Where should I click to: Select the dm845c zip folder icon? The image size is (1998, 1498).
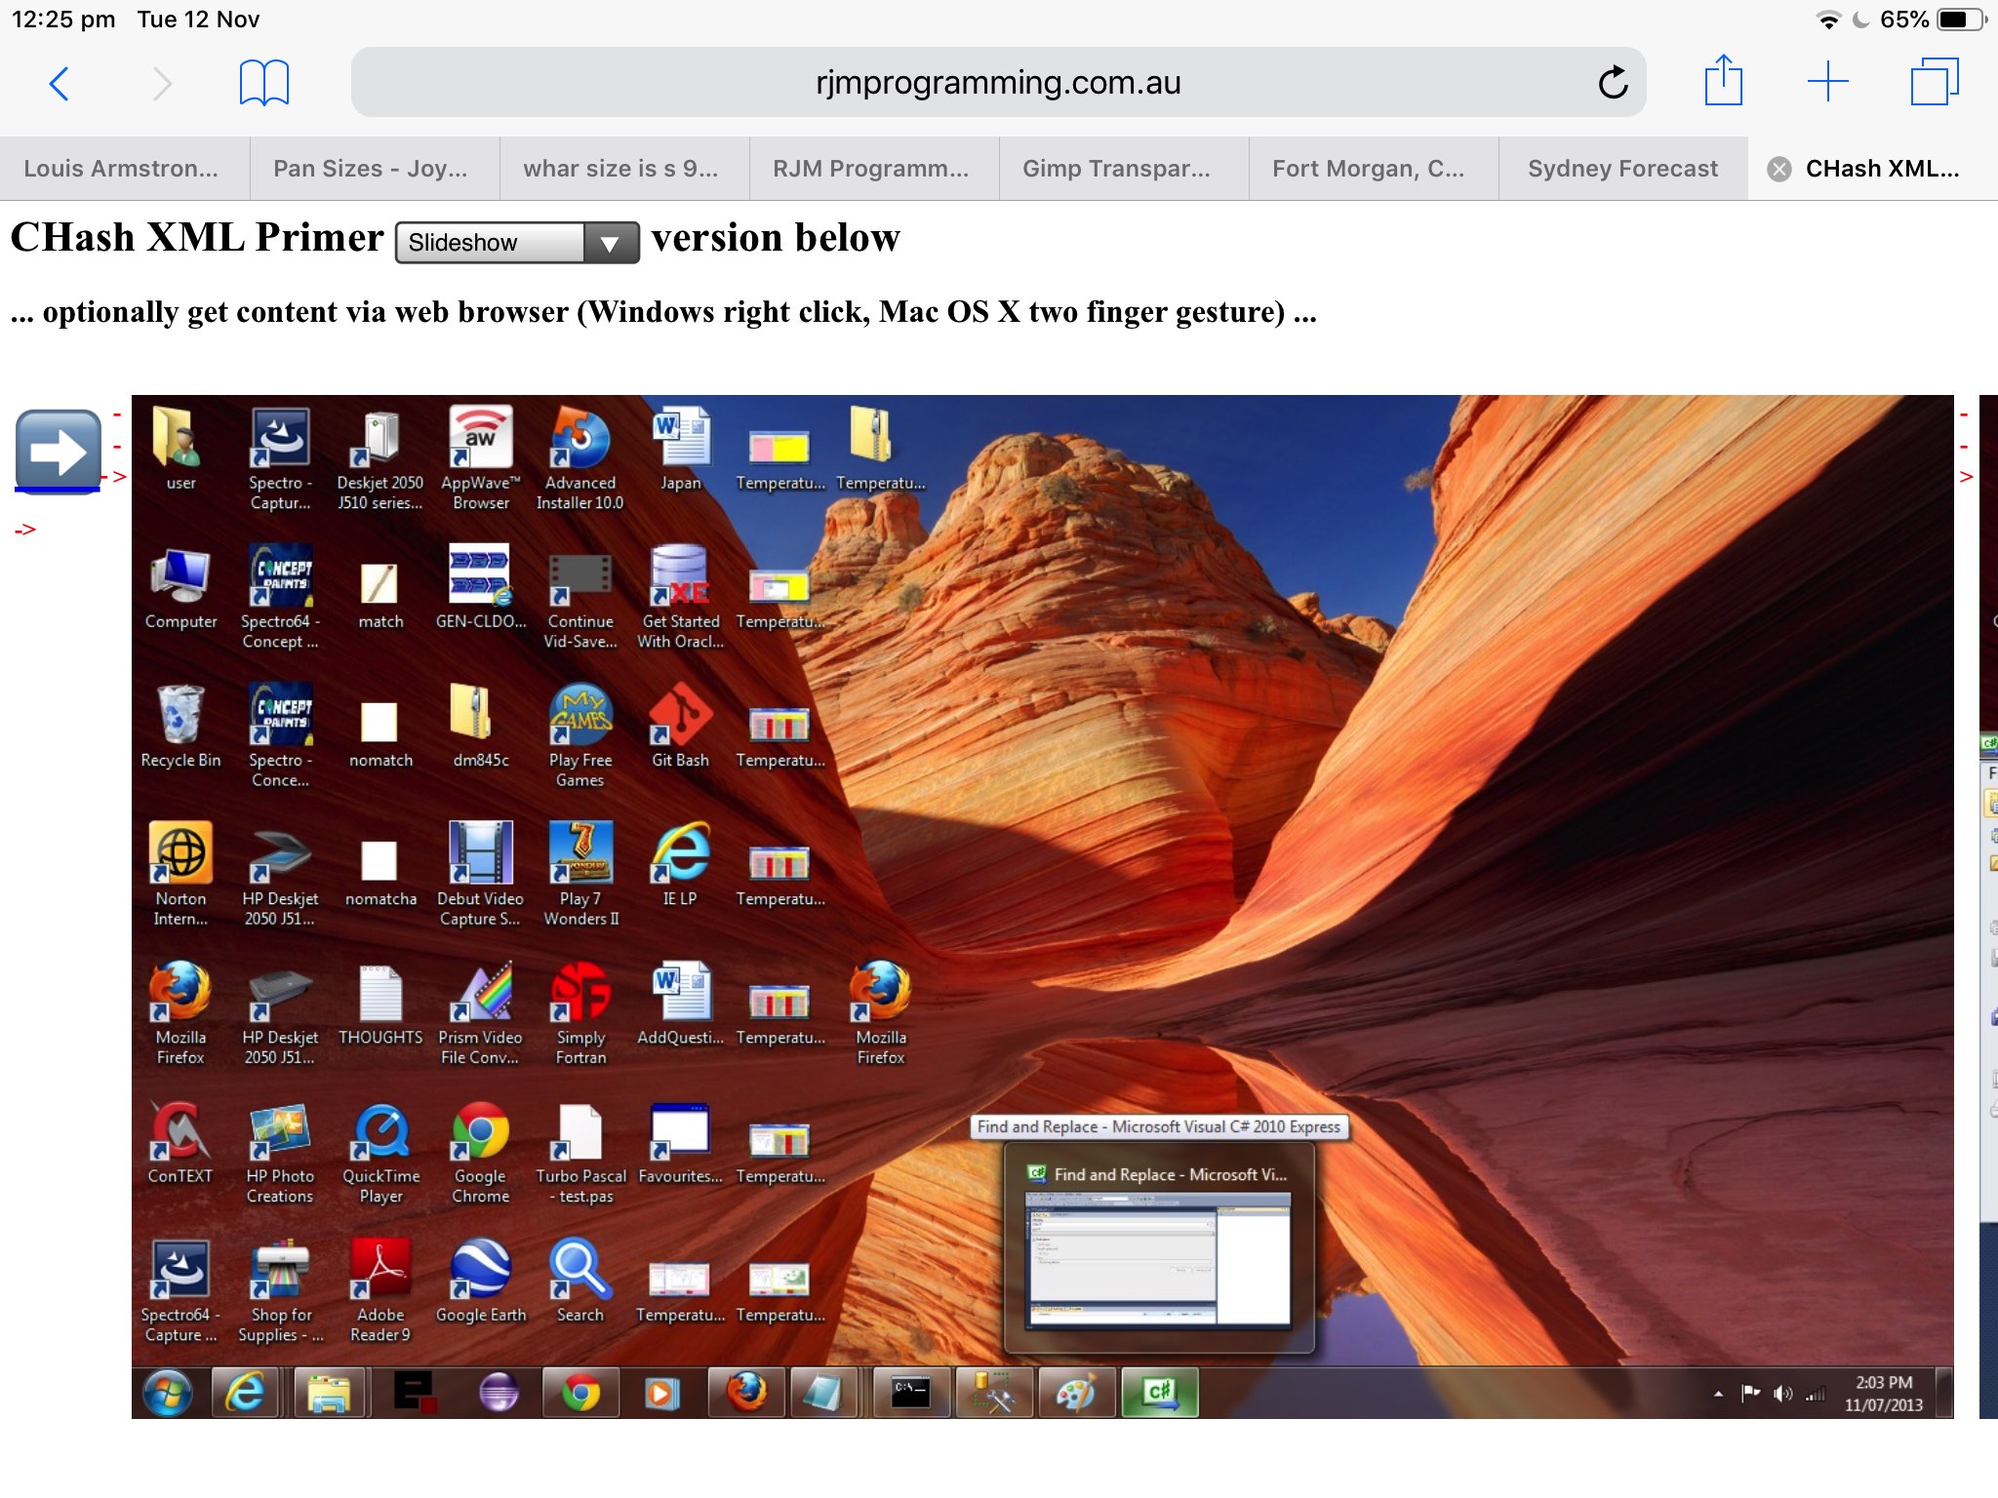coord(480,728)
